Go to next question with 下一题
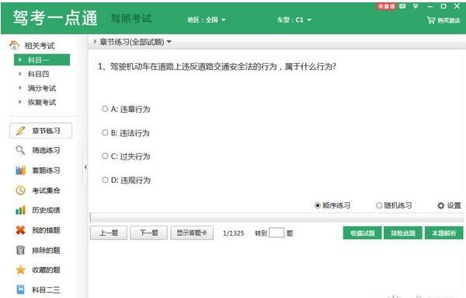 pos(149,233)
